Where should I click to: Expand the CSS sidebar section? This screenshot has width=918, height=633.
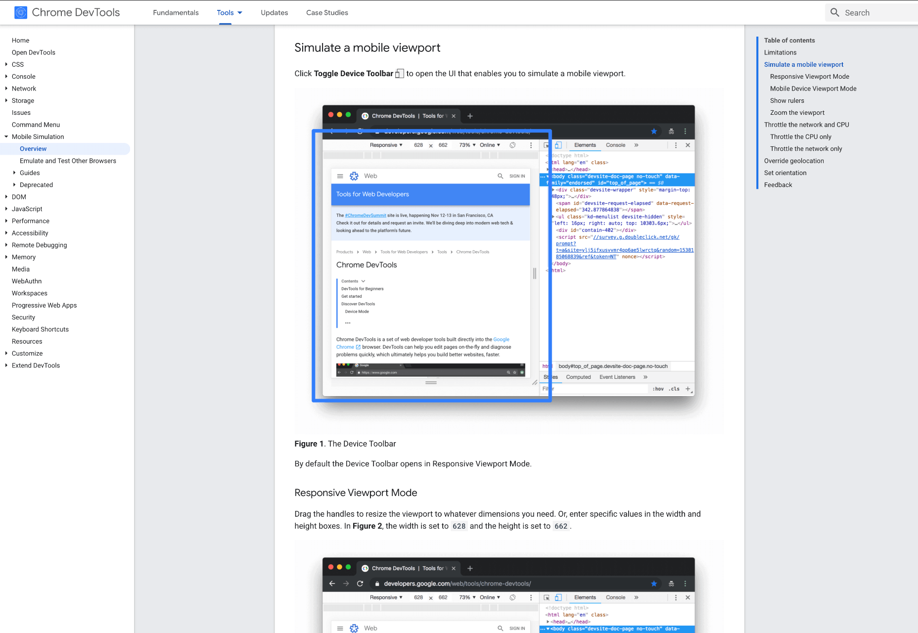6,64
